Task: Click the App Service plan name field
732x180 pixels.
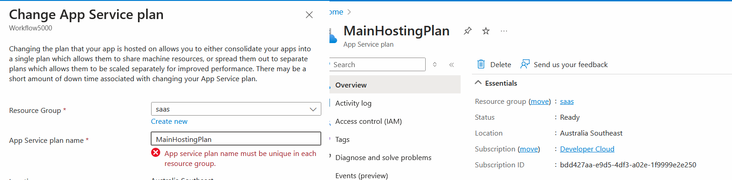Action: tap(236, 139)
